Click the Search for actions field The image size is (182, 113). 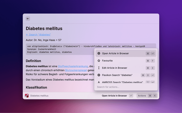[x=125, y=87]
